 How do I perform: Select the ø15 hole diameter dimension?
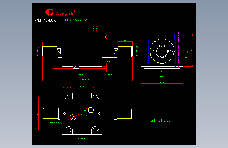(95, 29)
